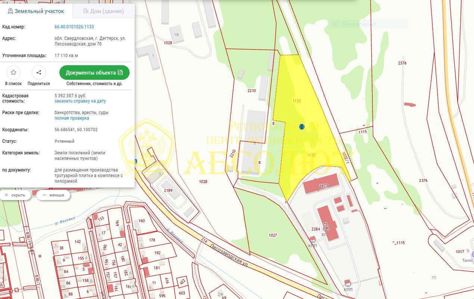Add parcel to list with star icon

click(13, 72)
